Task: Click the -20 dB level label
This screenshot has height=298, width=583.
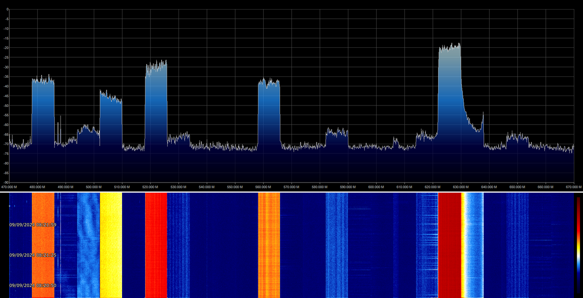Action: 6,48
